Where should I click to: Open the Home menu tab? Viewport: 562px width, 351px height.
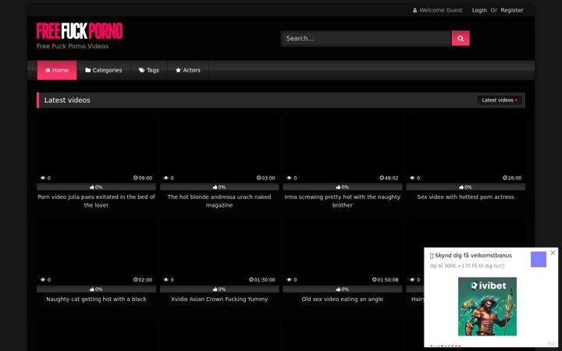tap(57, 70)
